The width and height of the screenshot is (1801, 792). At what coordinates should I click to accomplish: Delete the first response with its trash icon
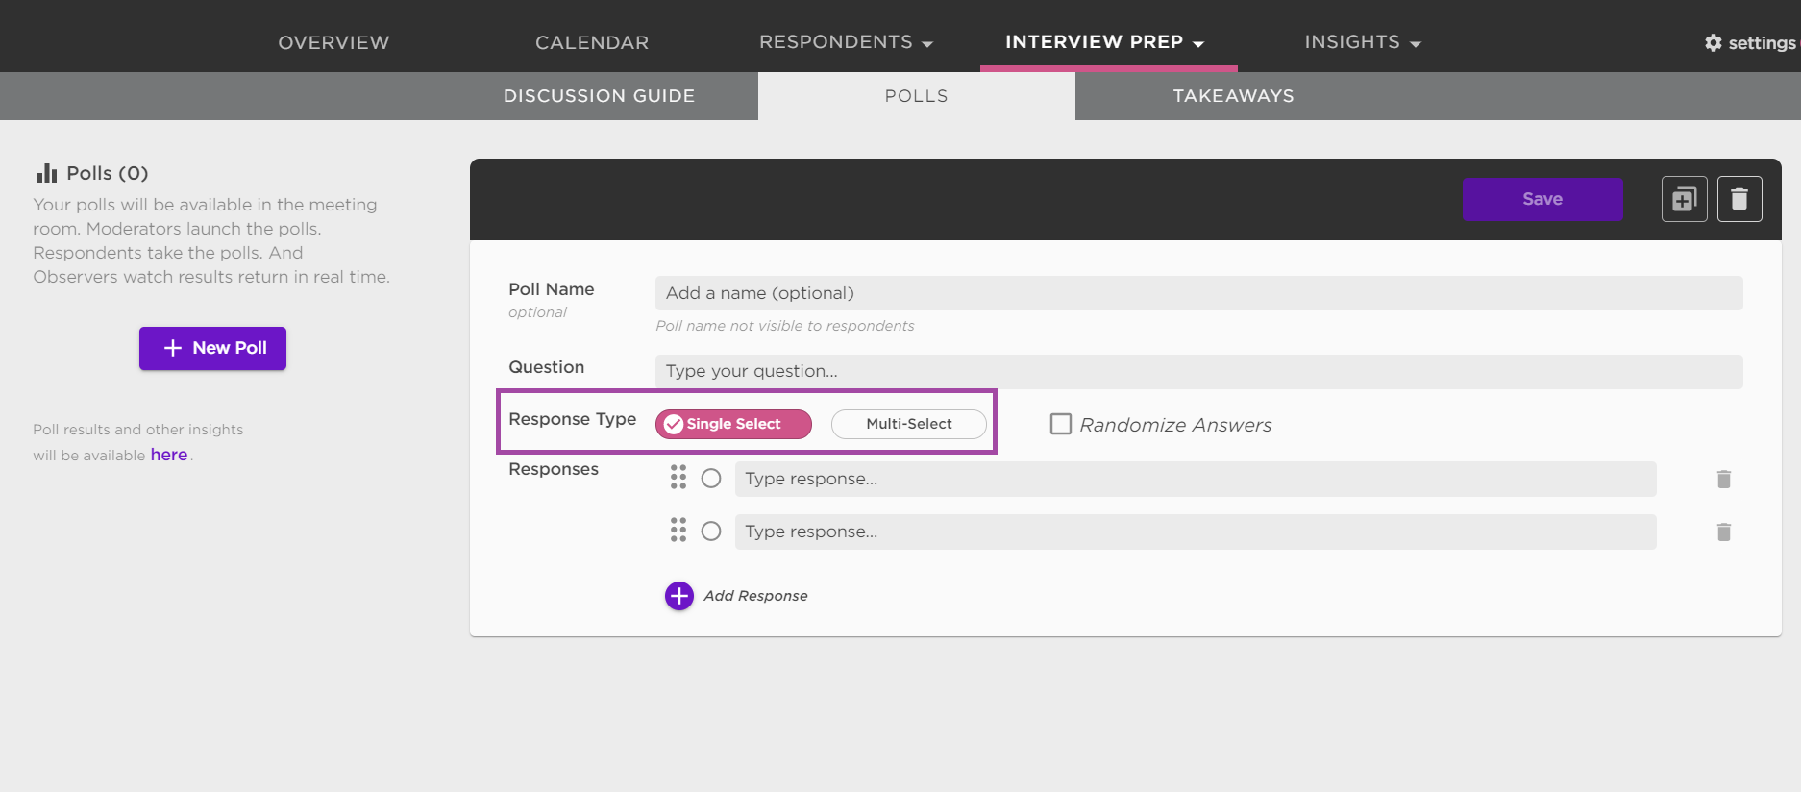point(1723,479)
